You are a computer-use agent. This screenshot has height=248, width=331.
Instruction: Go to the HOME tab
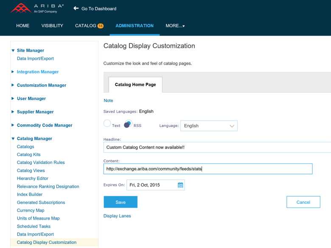[x=23, y=26]
